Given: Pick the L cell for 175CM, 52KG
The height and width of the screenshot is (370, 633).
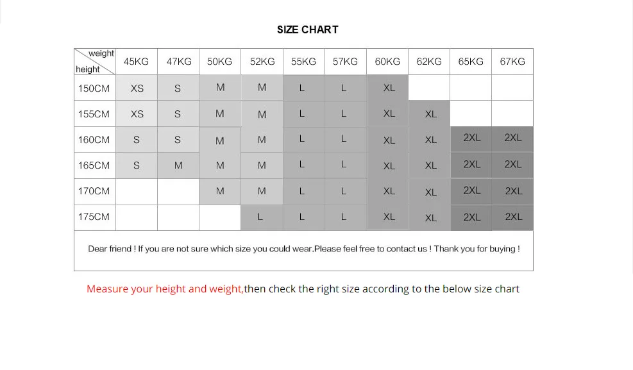Looking at the screenshot, I should click(260, 217).
